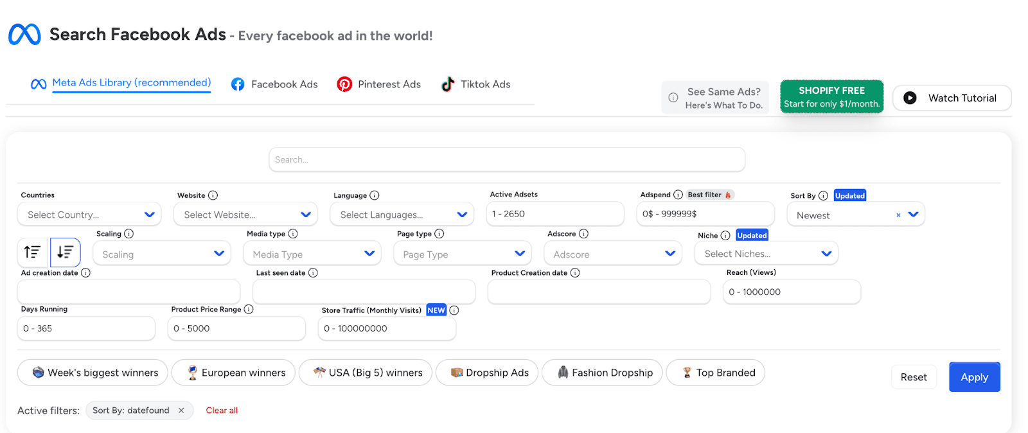Click the Ad creation date info icon
This screenshot has width=1028, height=433.
85,273
